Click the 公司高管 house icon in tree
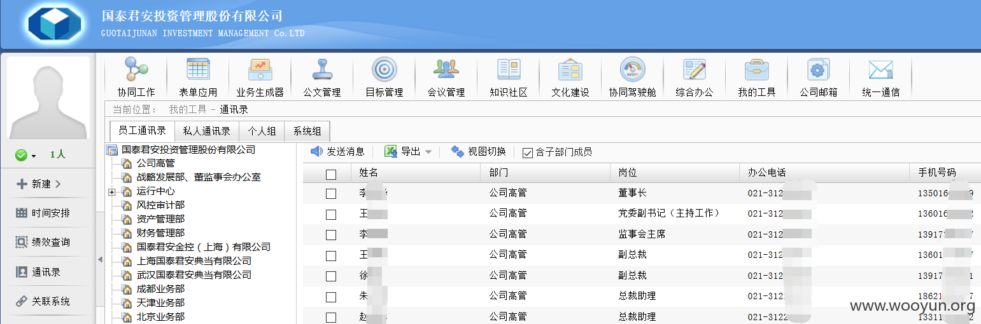 click(127, 163)
